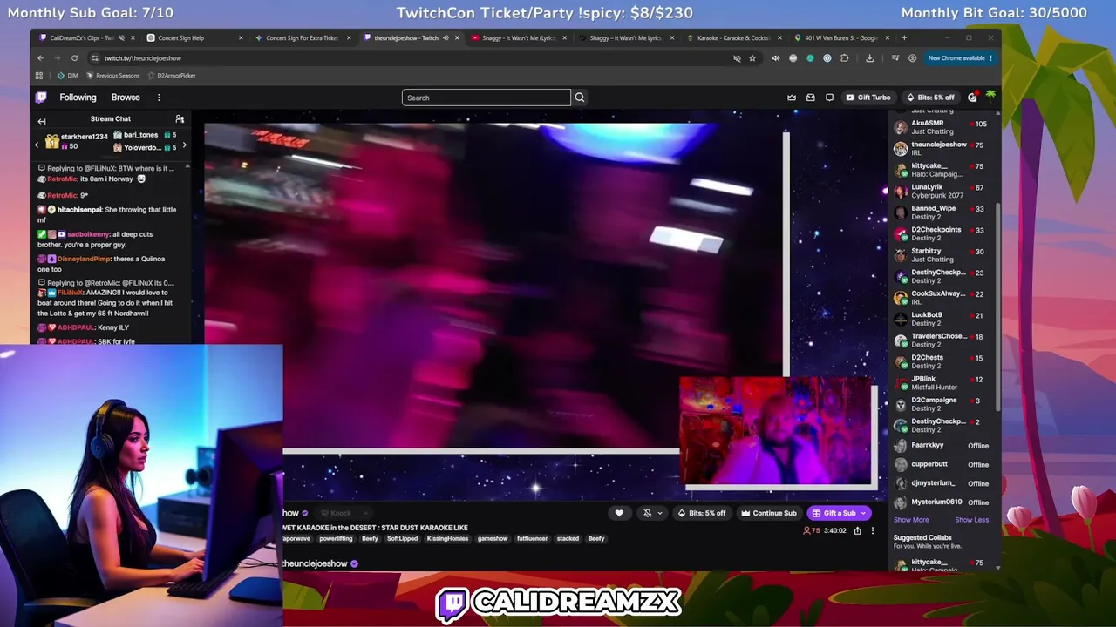Open the Twitch top-nav more options menu
The image size is (1116, 627).
click(159, 98)
